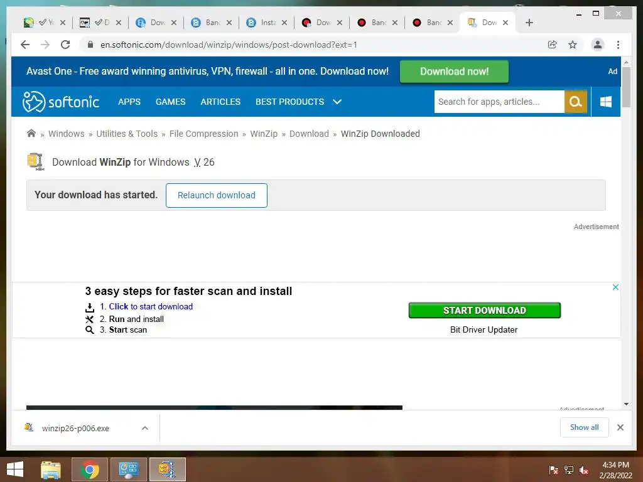The width and height of the screenshot is (643, 482).
Task: Share this page via the share icon
Action: pyautogui.click(x=553, y=45)
